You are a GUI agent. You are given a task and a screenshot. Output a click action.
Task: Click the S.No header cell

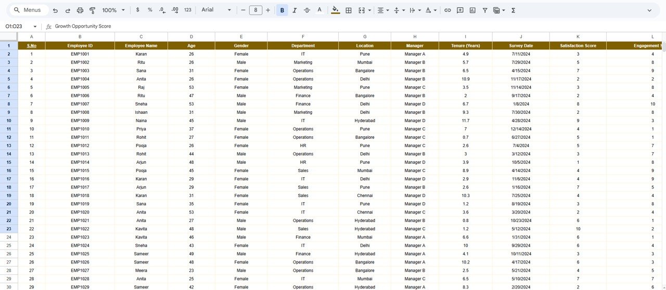click(x=31, y=46)
